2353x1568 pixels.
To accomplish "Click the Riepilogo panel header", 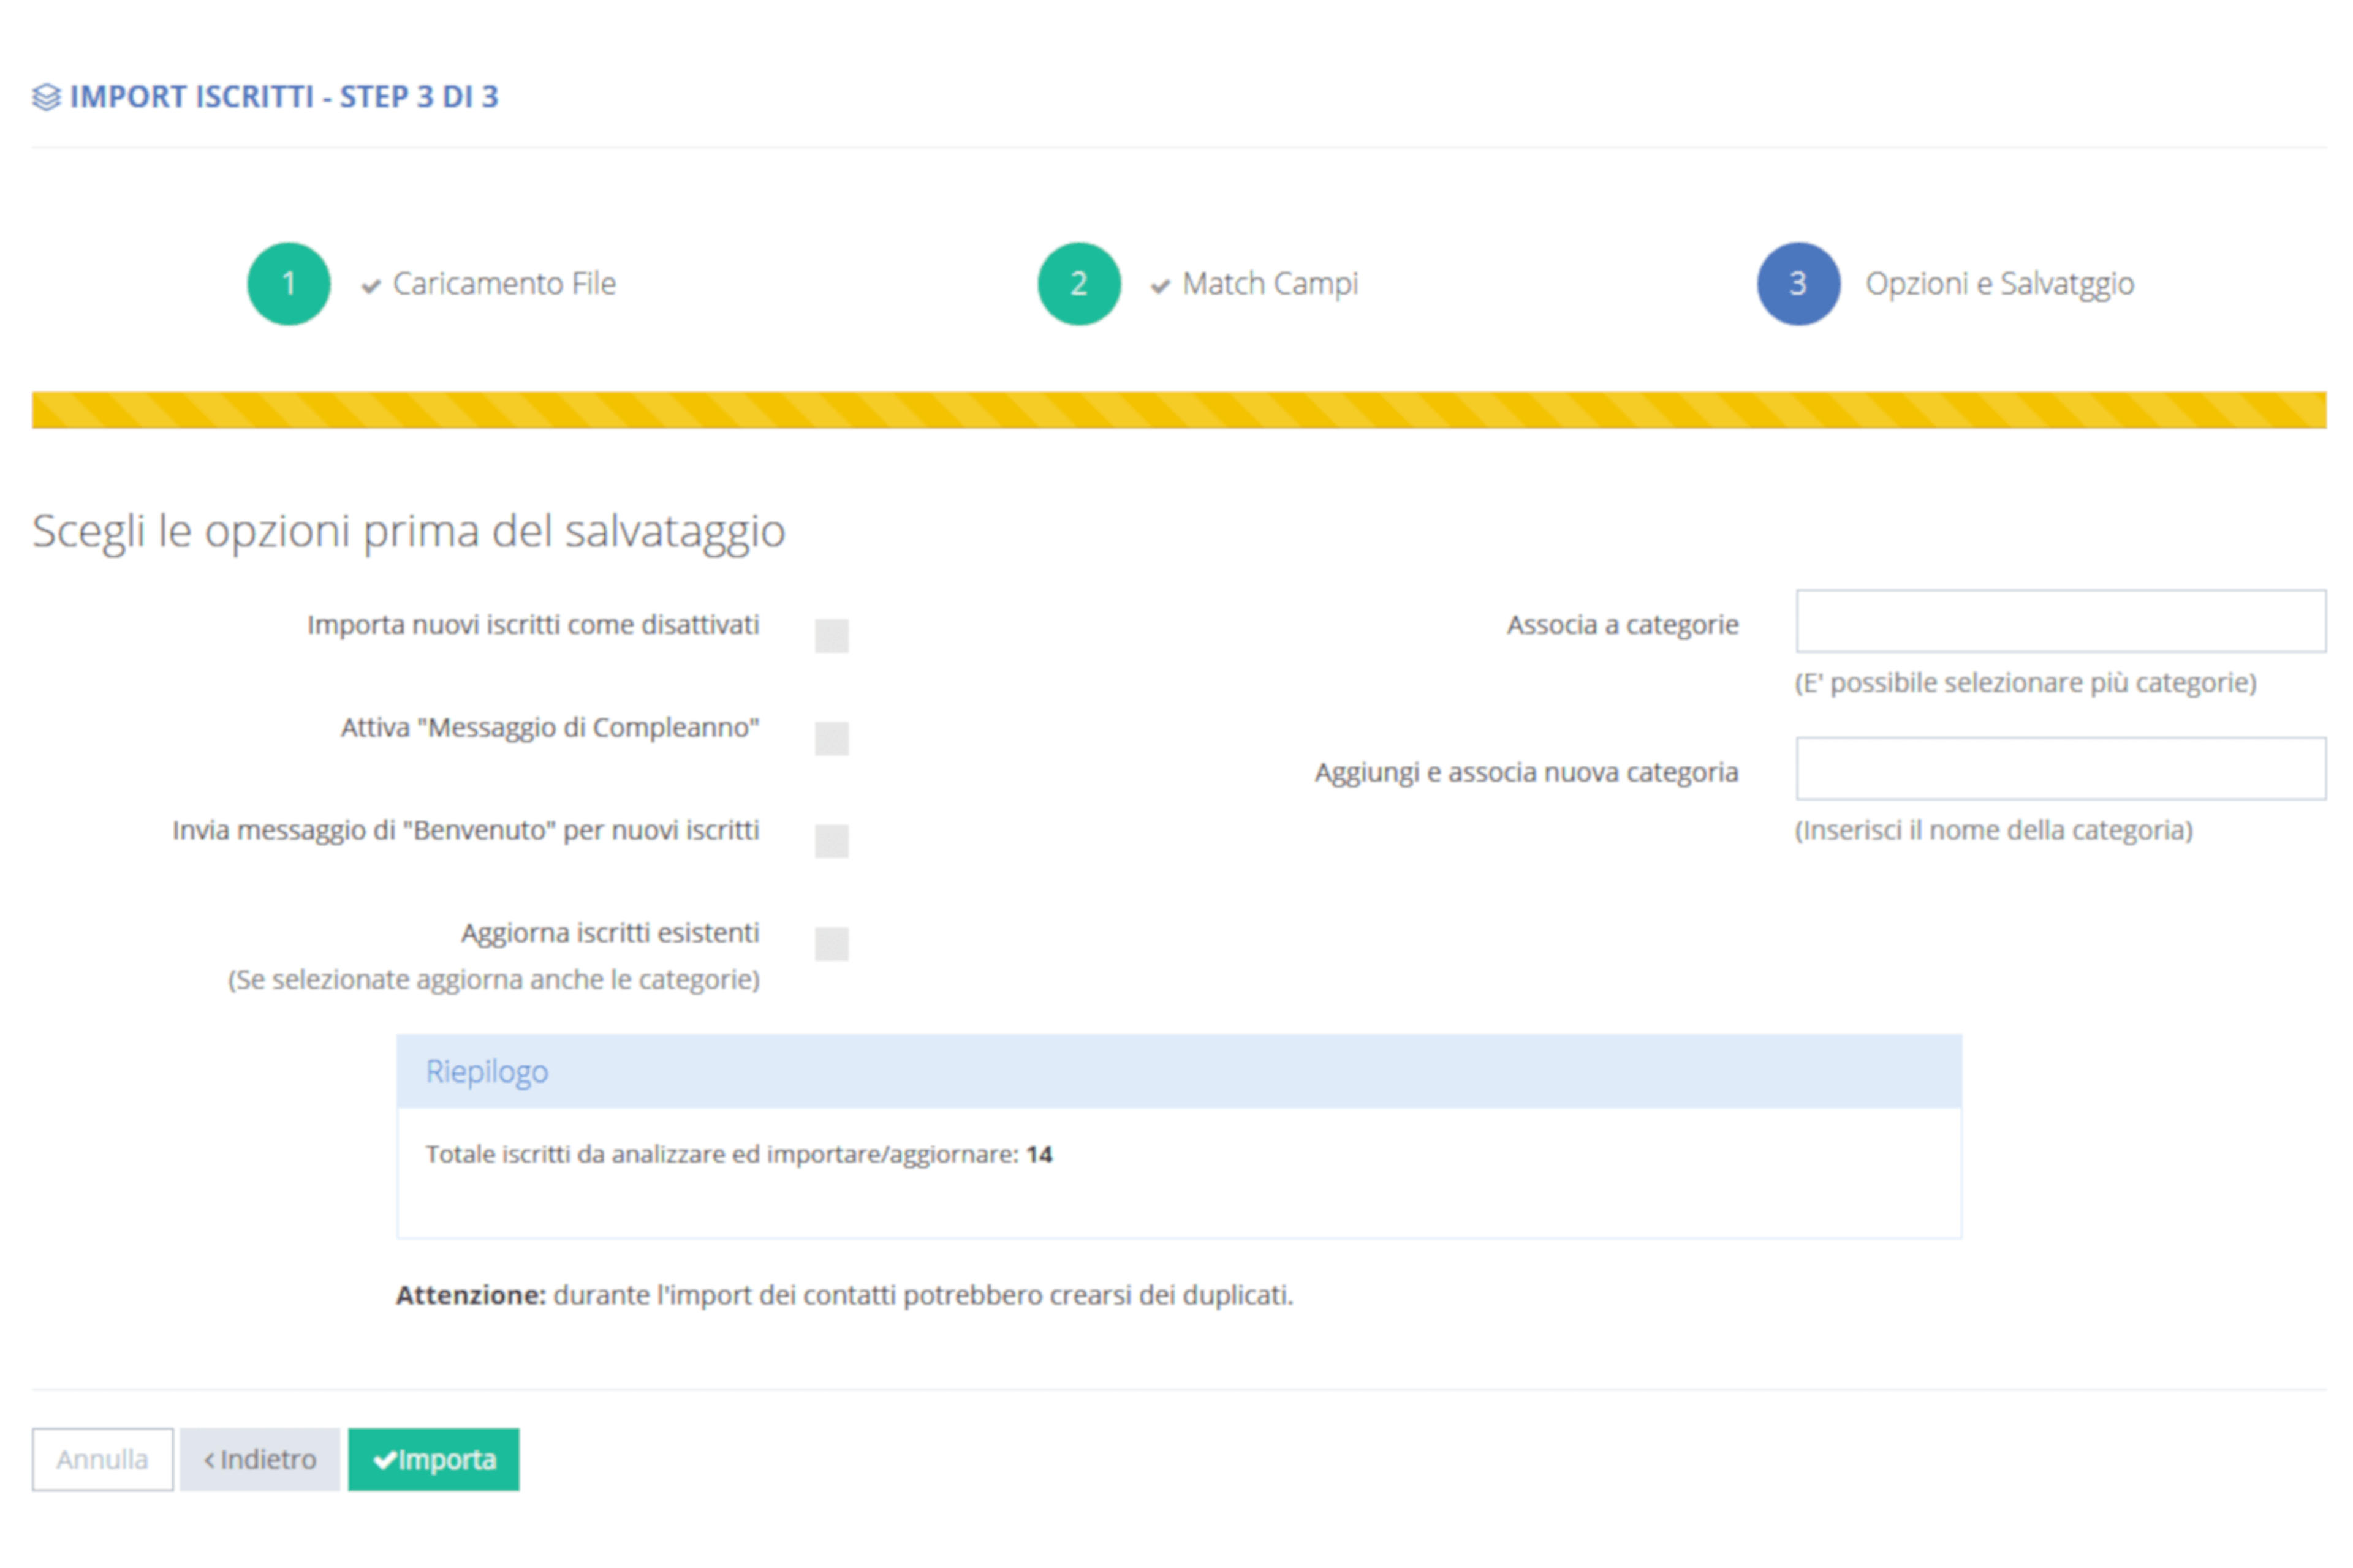I will [1180, 1072].
